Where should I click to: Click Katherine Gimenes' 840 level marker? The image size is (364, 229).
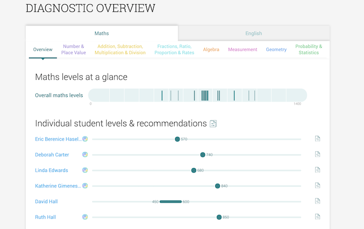coord(218,186)
